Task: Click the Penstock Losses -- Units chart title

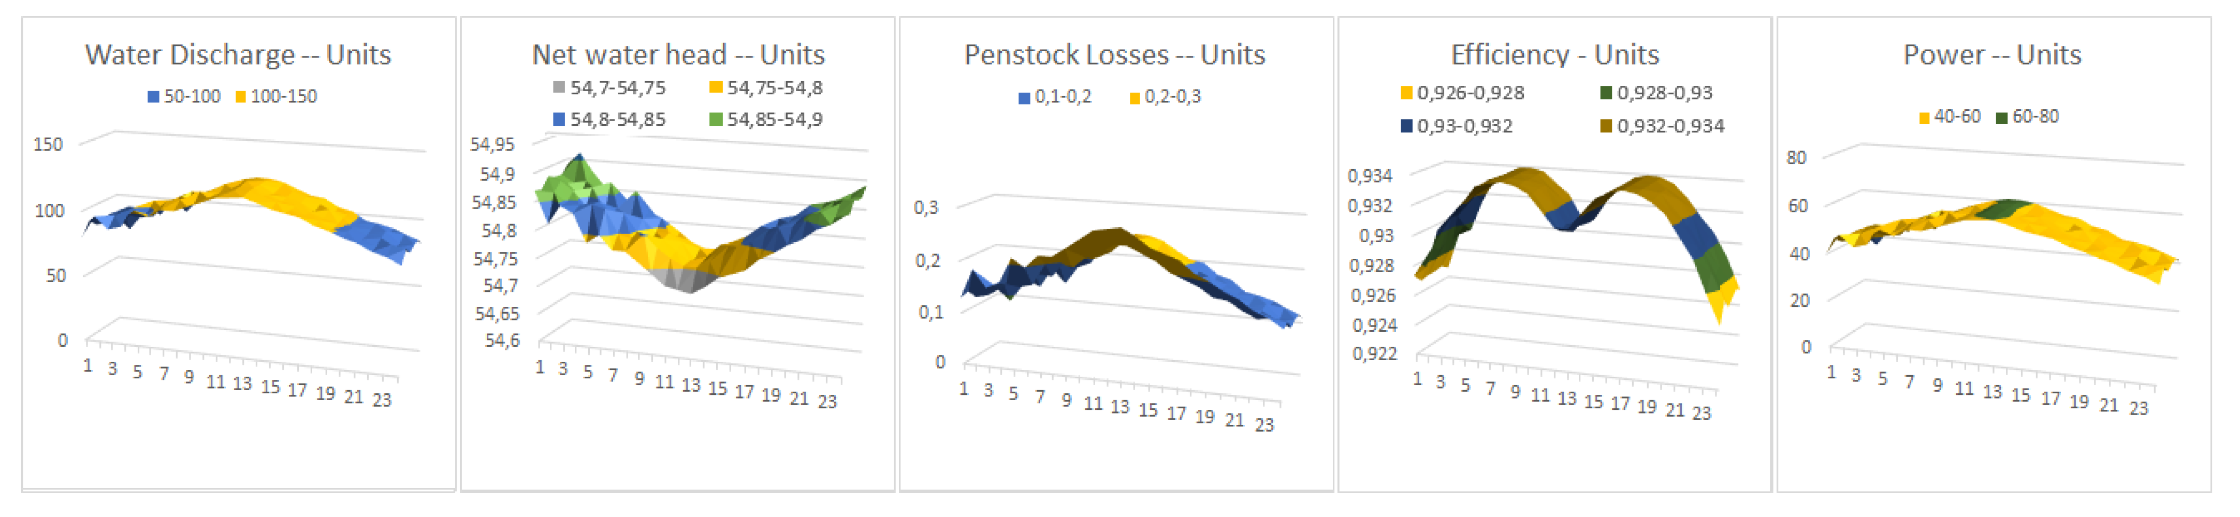Action: point(1114,55)
